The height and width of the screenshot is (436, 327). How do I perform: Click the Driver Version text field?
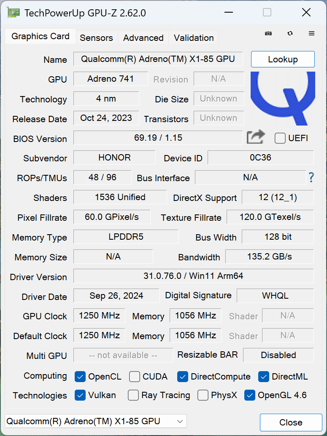coord(193,276)
